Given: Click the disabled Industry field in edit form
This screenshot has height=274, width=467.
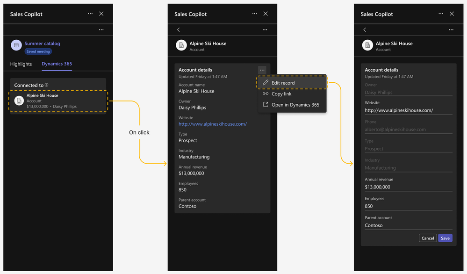Looking at the screenshot, I should point(409,168).
